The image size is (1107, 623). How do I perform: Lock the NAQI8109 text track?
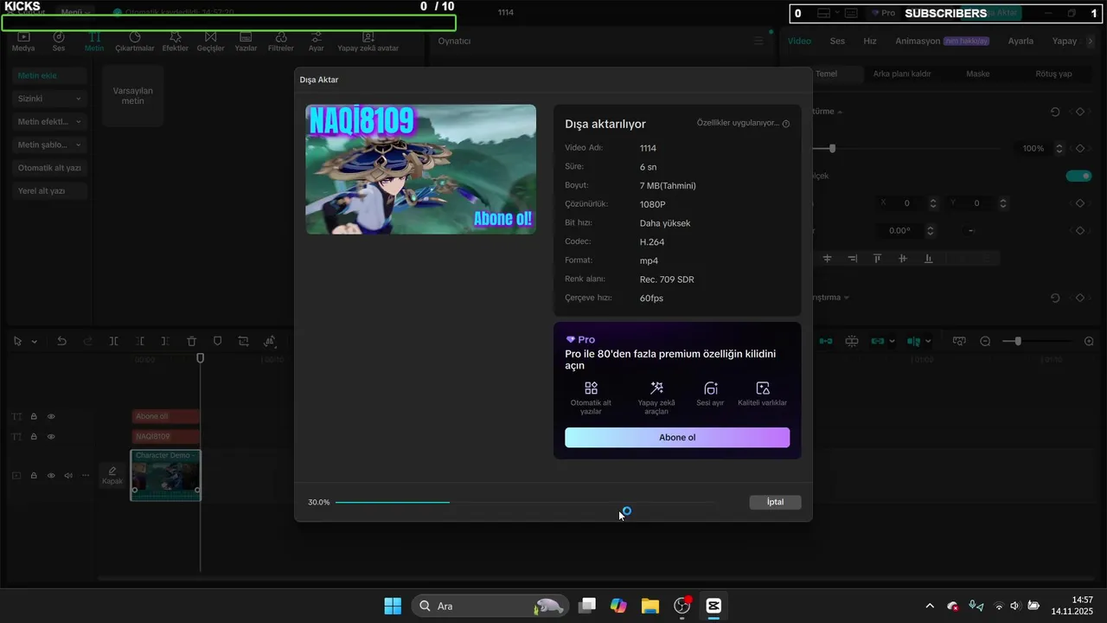[x=34, y=437]
